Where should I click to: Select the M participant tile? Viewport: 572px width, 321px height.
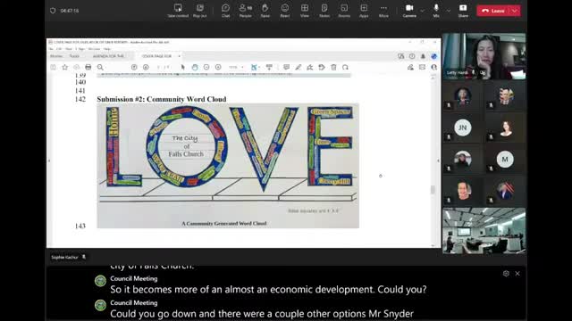pos(505,159)
